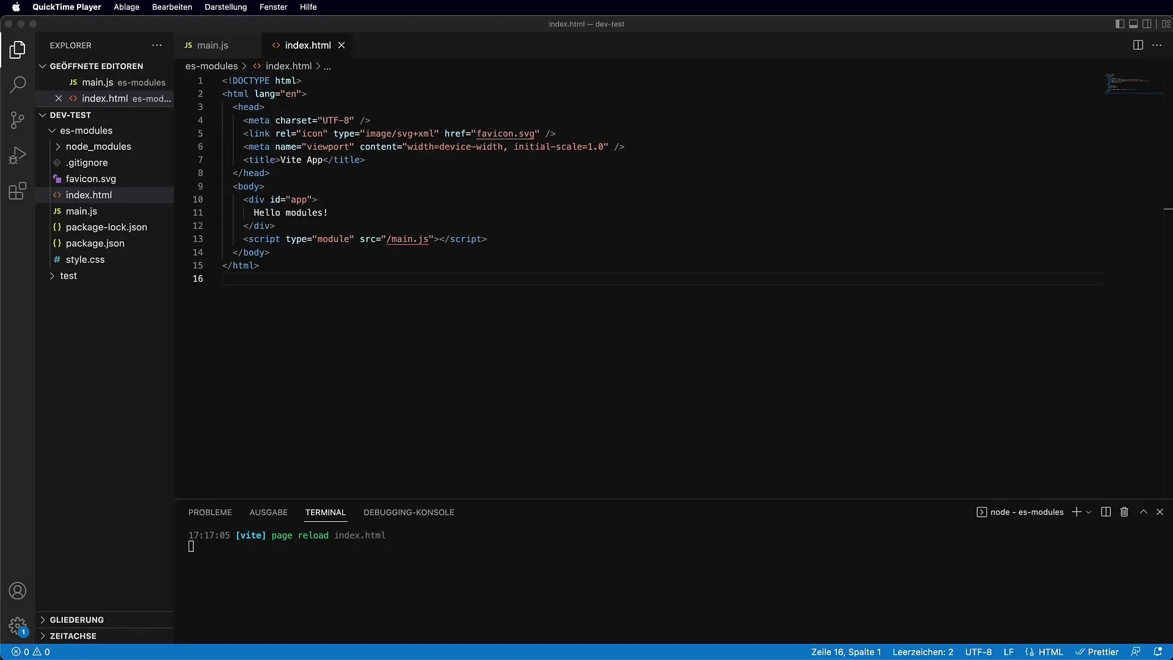This screenshot has height=660, width=1173.
Task: Collapse the DEV-TEST folder section
Action: click(x=70, y=115)
